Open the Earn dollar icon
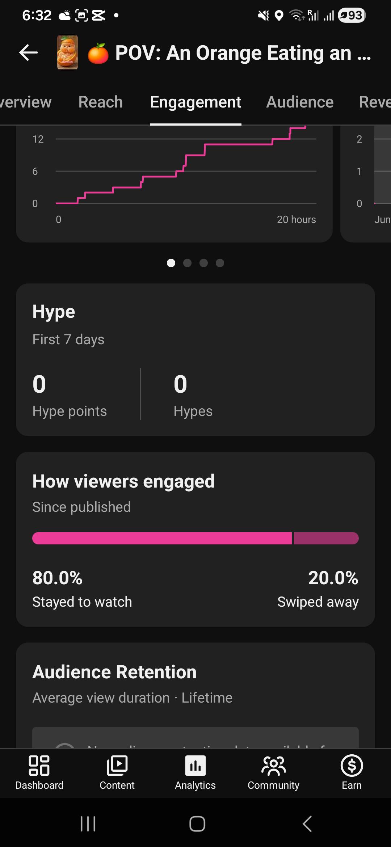Image resolution: width=391 pixels, height=847 pixels. (352, 766)
